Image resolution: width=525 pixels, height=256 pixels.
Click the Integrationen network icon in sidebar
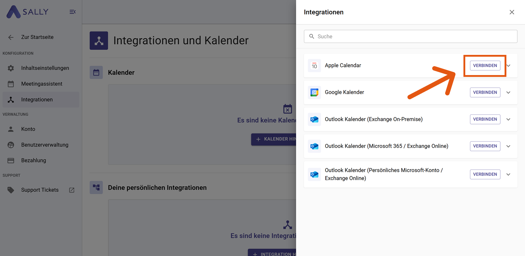pos(11,100)
